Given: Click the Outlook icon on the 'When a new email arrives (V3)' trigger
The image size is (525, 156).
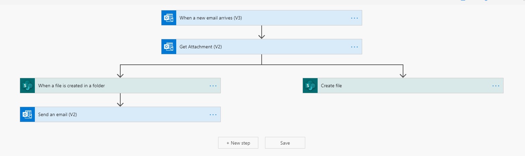Looking at the screenshot, I should tap(169, 18).
